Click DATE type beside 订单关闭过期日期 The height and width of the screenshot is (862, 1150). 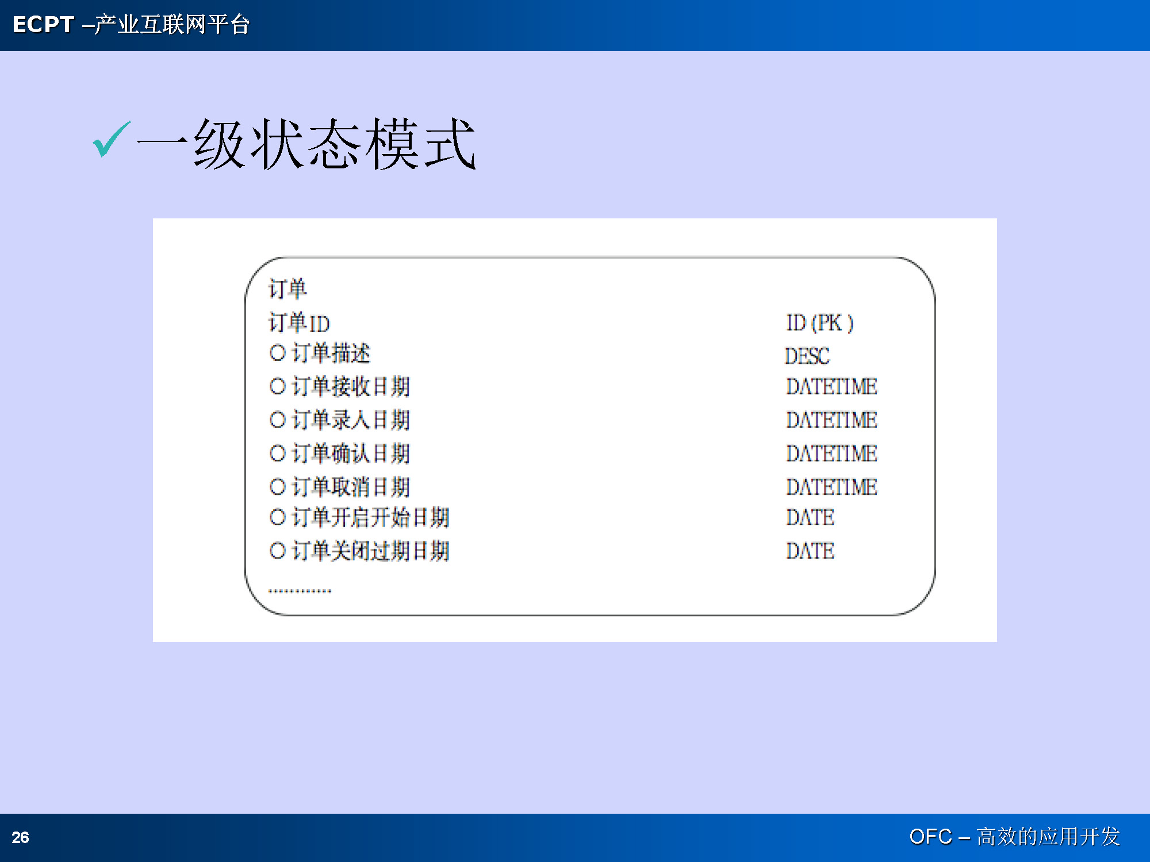point(810,551)
